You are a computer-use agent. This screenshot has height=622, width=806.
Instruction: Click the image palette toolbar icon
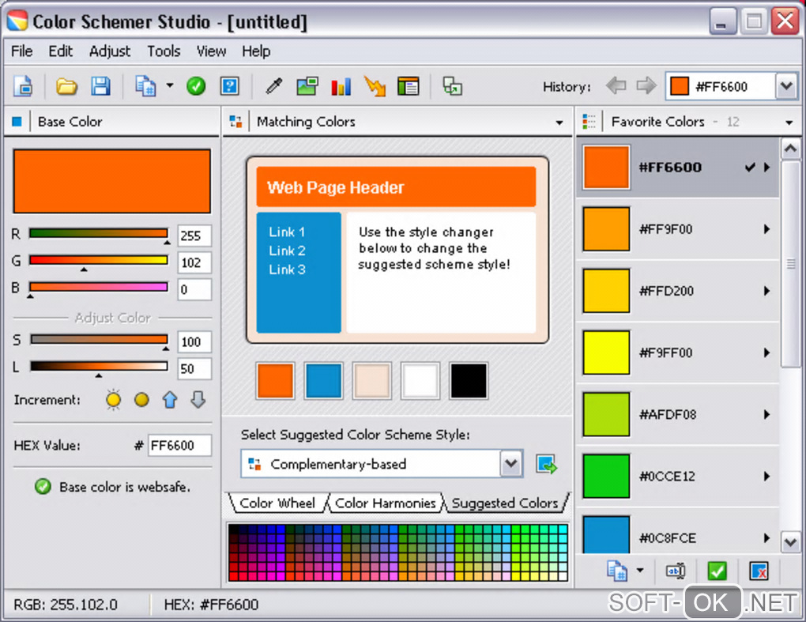click(x=307, y=86)
